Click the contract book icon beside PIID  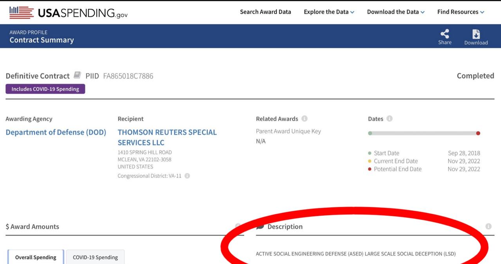[77, 75]
